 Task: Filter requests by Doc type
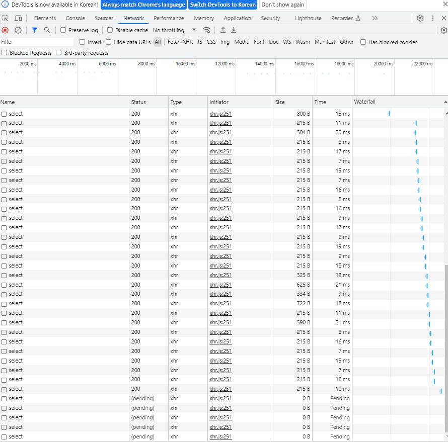pos(273,42)
